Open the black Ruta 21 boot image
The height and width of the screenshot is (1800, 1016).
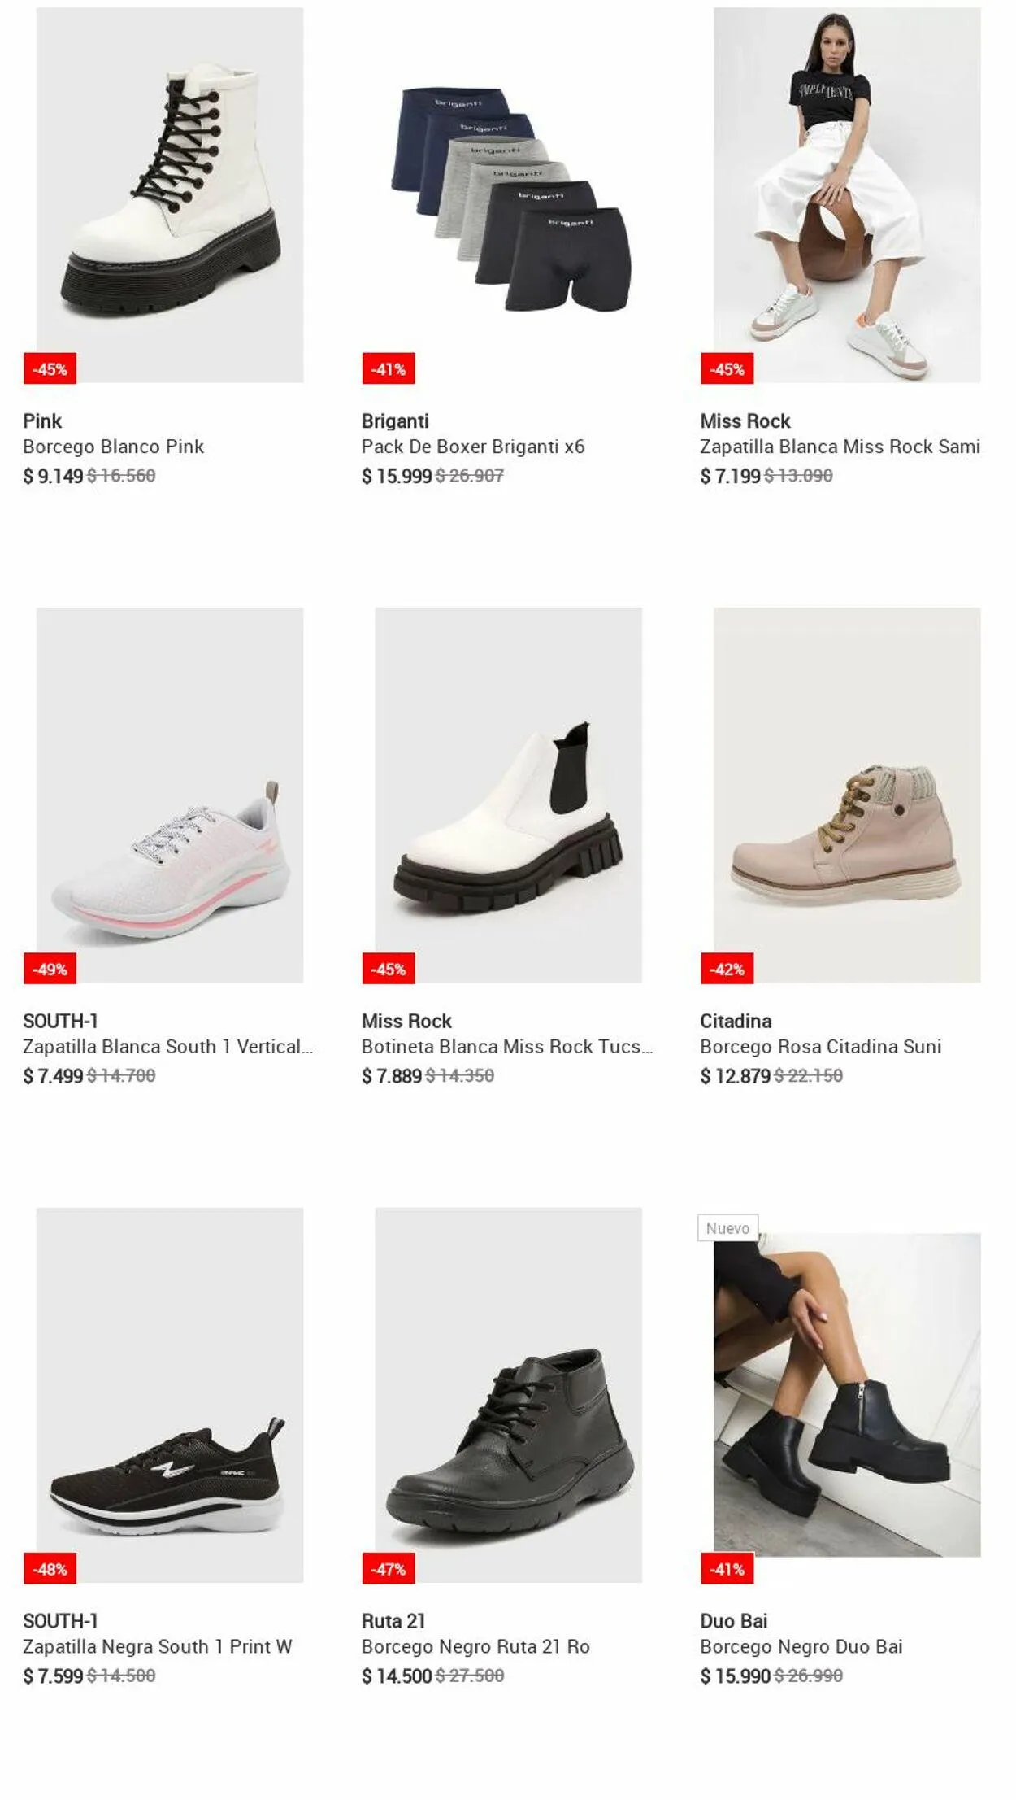pyautogui.click(x=508, y=1394)
